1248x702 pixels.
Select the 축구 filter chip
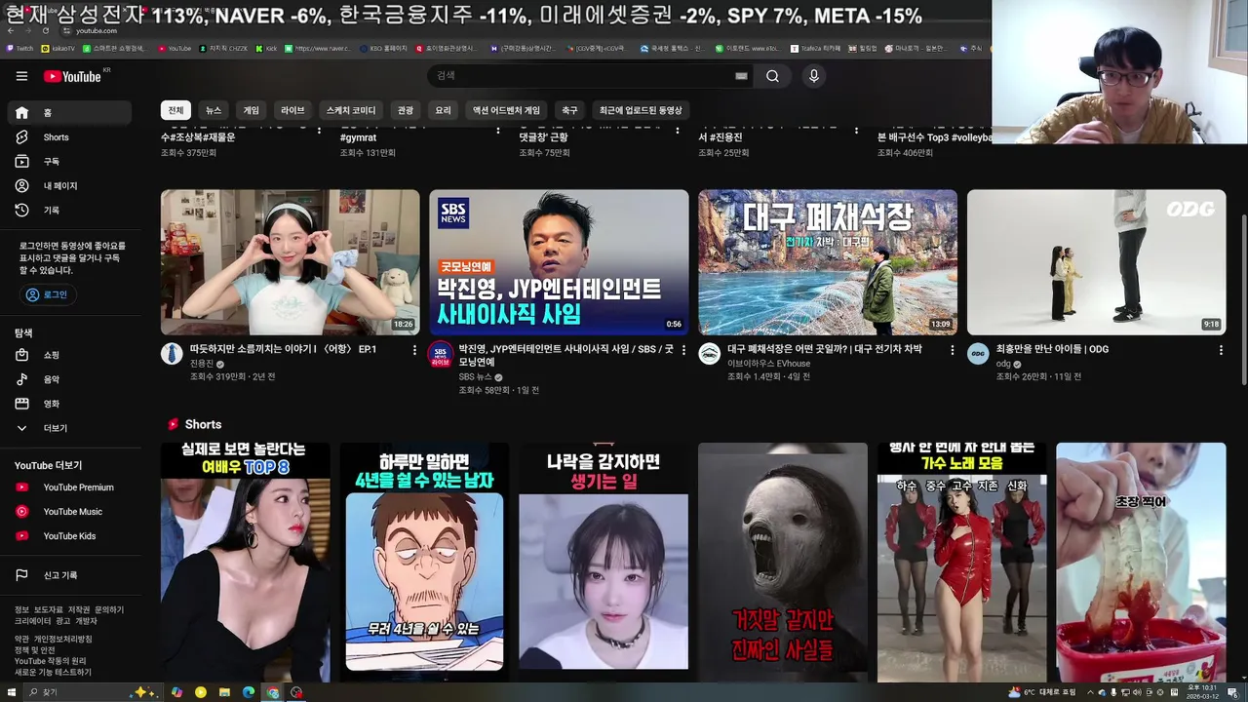(569, 110)
